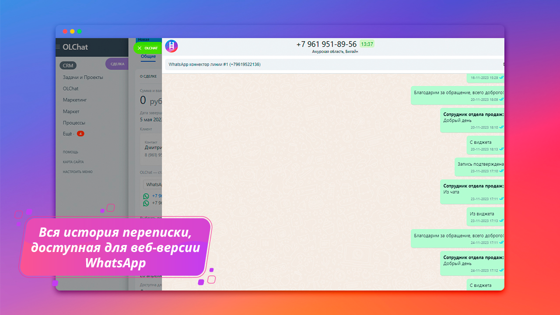560x315 pixels.
Task: Click the red counter badge showing 4
Action: coord(80,134)
